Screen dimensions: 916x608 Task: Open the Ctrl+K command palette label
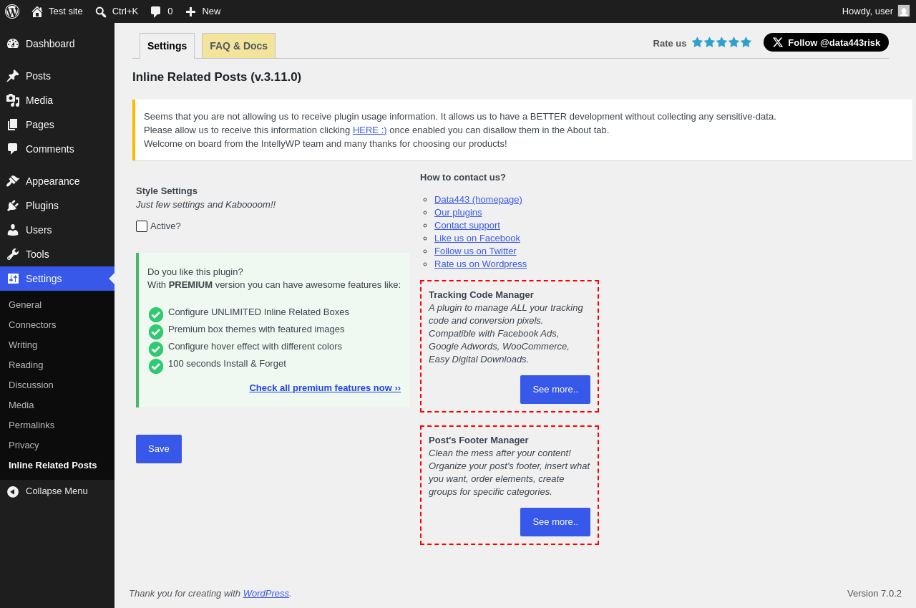125,11
